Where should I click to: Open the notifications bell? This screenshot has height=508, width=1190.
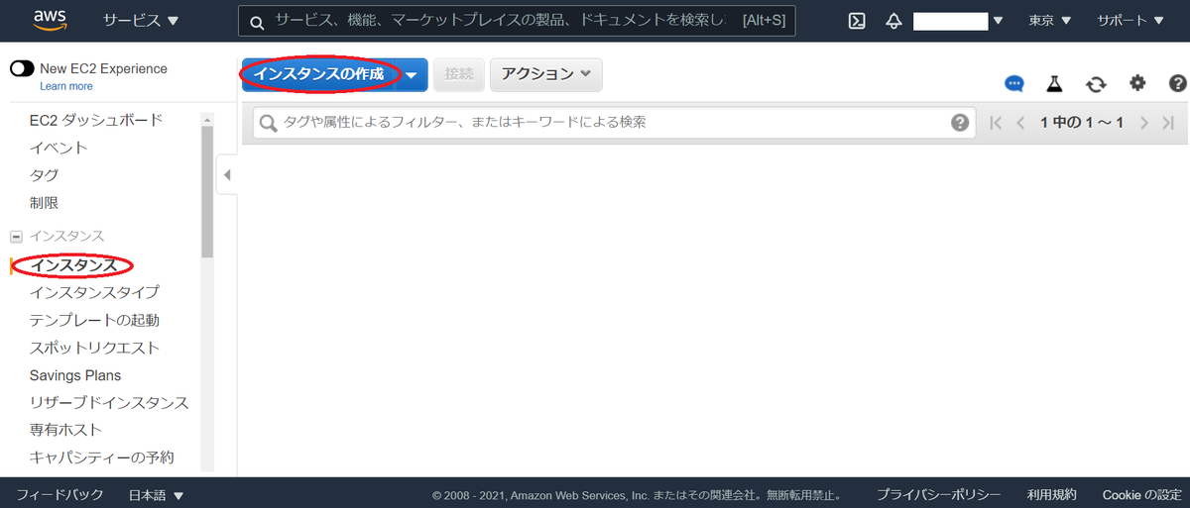tap(893, 21)
